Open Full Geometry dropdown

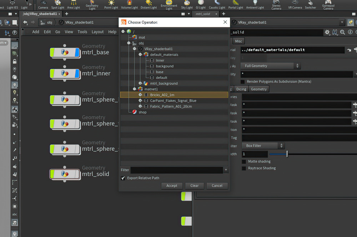pyautogui.click(x=271, y=66)
